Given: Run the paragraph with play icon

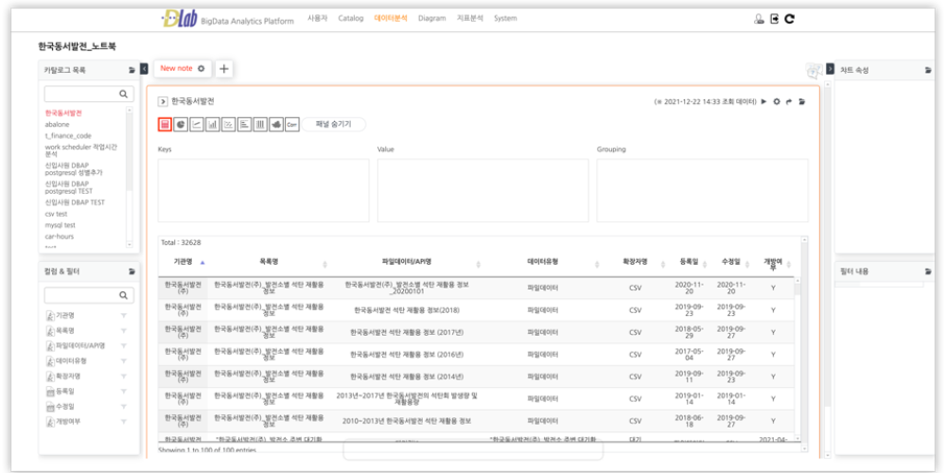Looking at the screenshot, I should click(763, 102).
